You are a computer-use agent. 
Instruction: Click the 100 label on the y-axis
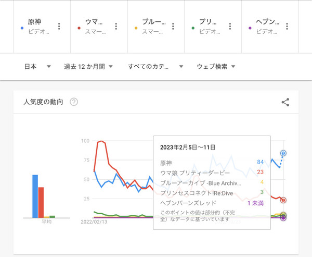85,141
